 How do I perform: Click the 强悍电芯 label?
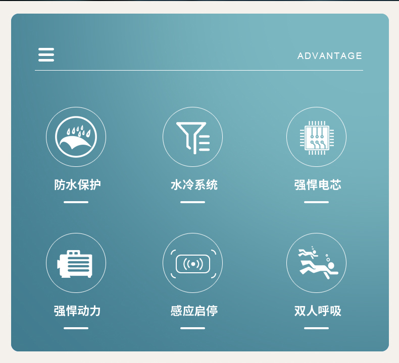tap(318, 185)
